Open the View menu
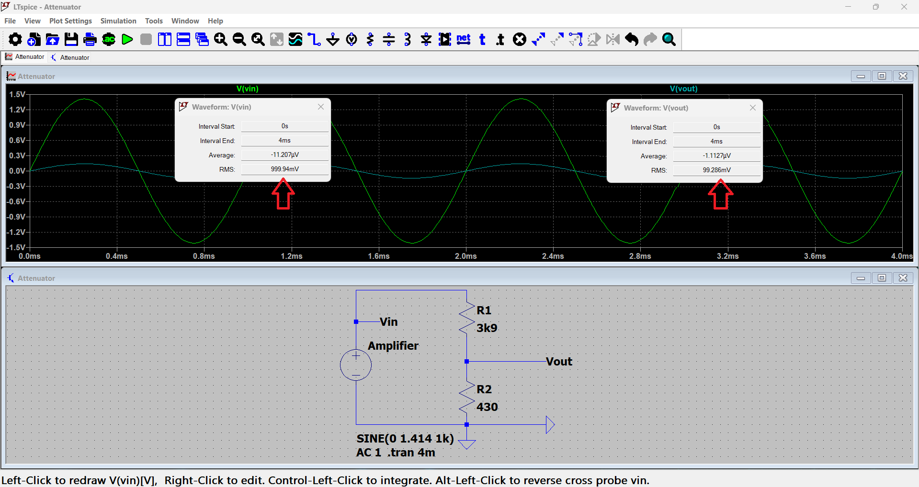Image resolution: width=919 pixels, height=487 pixels. point(33,21)
